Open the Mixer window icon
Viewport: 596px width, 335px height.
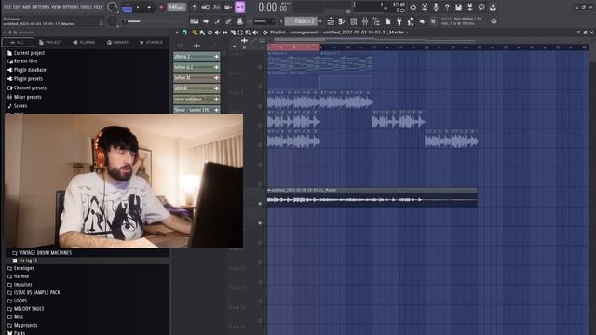coord(365,21)
